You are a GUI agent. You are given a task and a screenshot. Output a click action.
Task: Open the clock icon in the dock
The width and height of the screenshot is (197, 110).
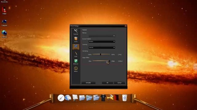point(61,98)
